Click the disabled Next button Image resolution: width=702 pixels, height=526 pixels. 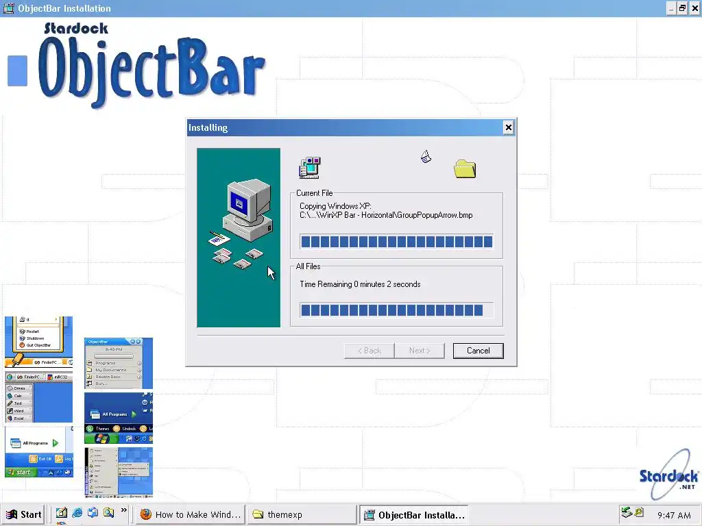tap(420, 351)
